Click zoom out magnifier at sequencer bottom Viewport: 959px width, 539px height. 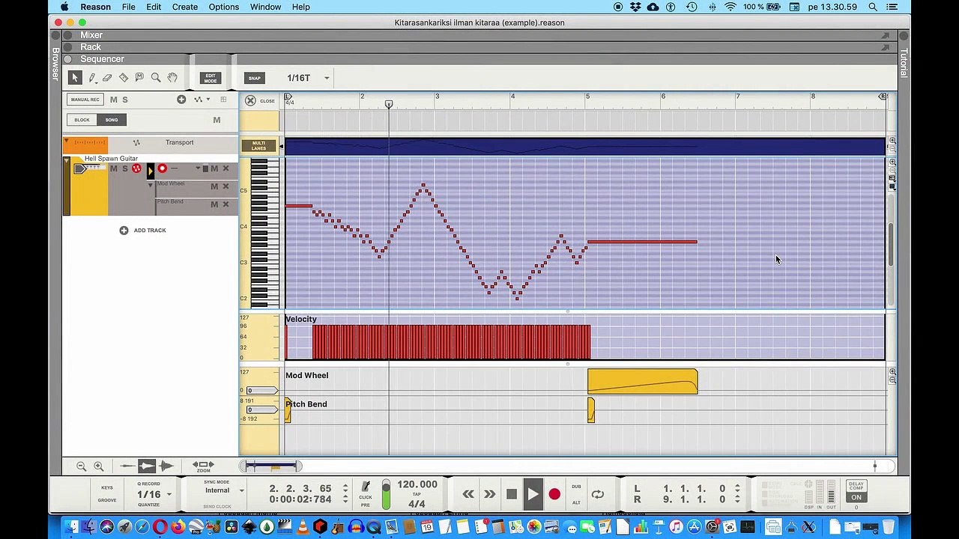click(x=82, y=466)
